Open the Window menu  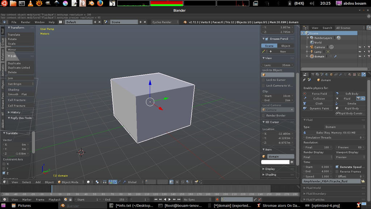(39, 22)
